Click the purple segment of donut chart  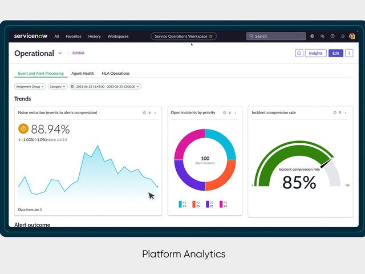coord(187,178)
